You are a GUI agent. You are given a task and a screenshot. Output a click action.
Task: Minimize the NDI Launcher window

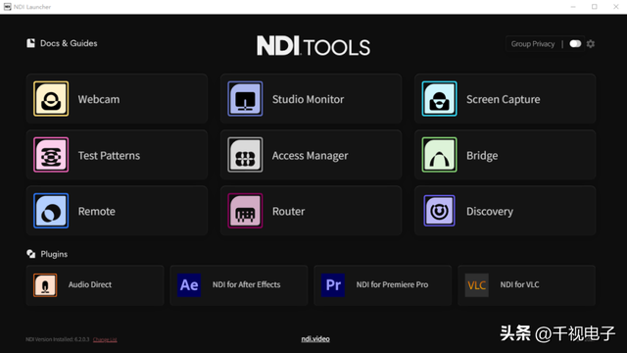click(x=572, y=7)
